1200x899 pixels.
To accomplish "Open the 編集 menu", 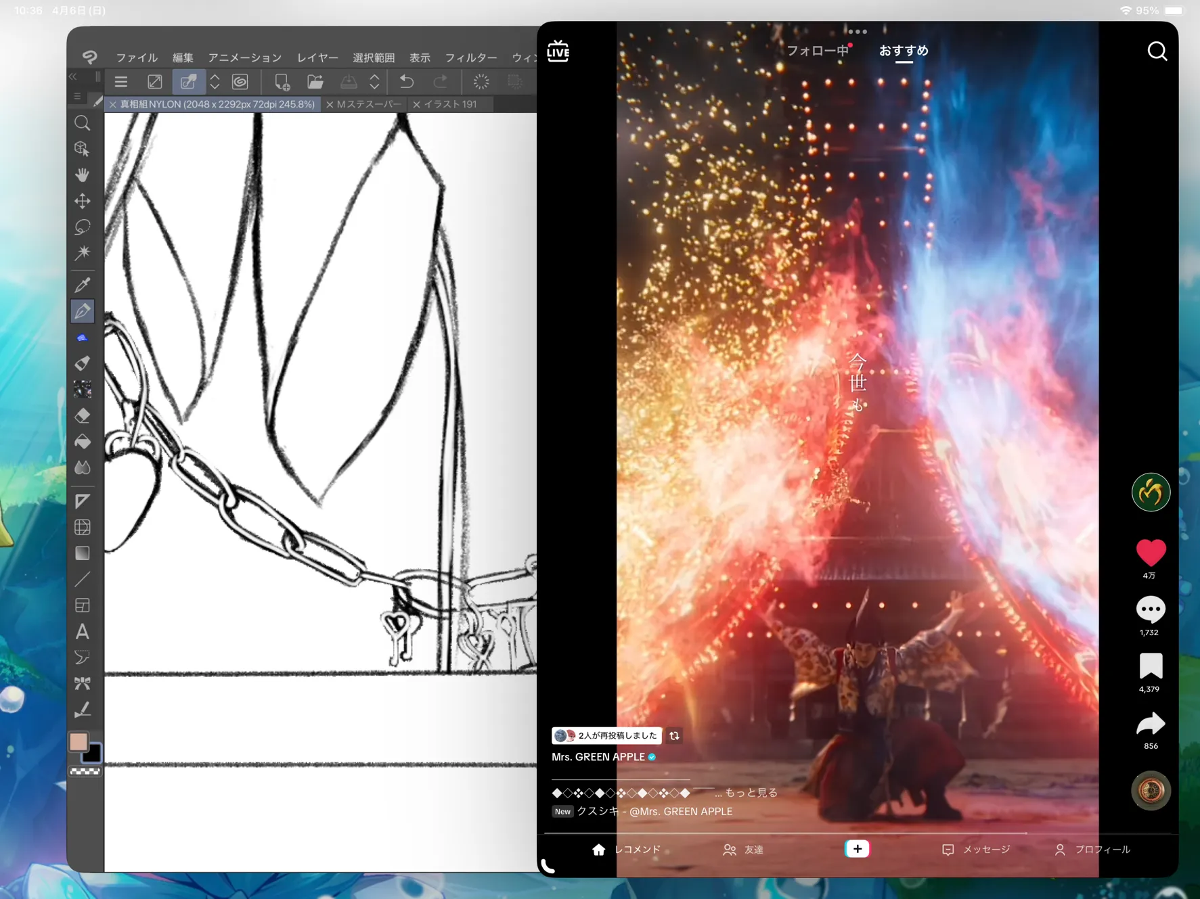I will tap(183, 57).
